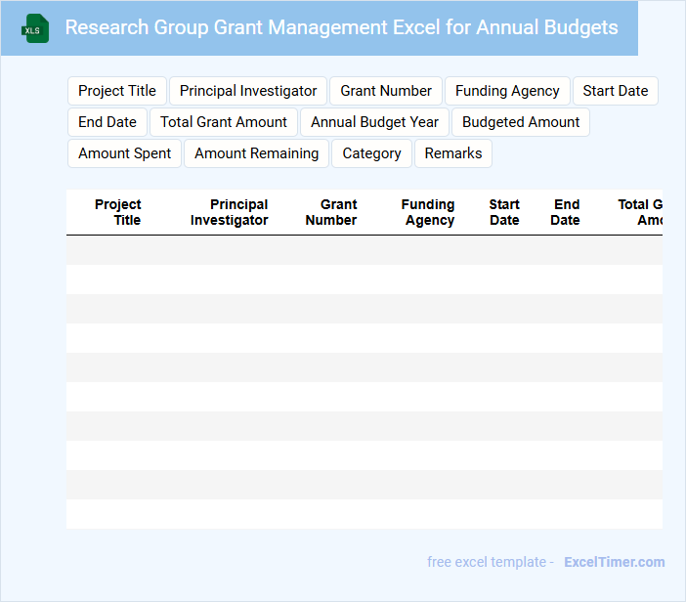
Task: Click the Amount Remaining tag
Action: [x=256, y=153]
